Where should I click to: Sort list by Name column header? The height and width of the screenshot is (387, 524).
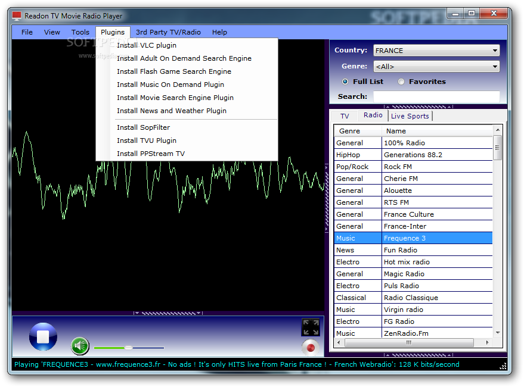(437, 131)
